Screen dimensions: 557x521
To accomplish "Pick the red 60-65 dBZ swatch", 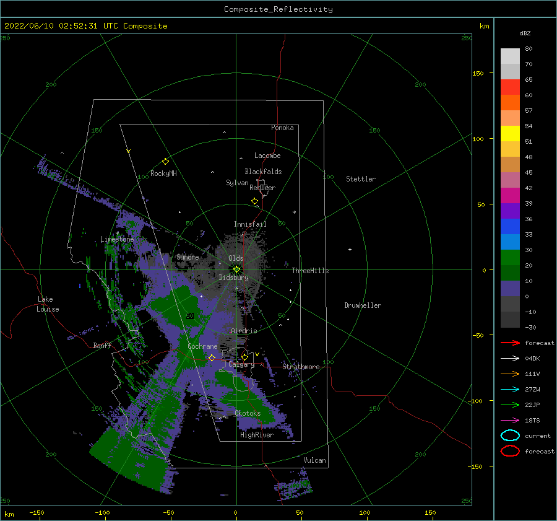I will tap(510, 87).
